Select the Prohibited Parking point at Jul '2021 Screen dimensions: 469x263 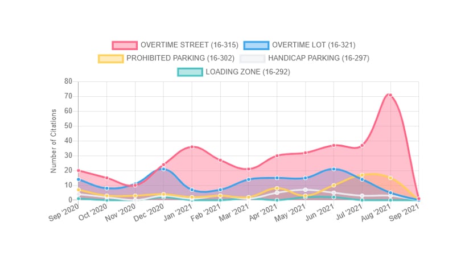point(362,175)
